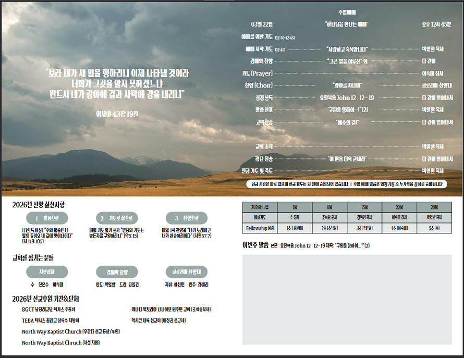Click the '경배와 찬양' worship order label

[262, 61]
